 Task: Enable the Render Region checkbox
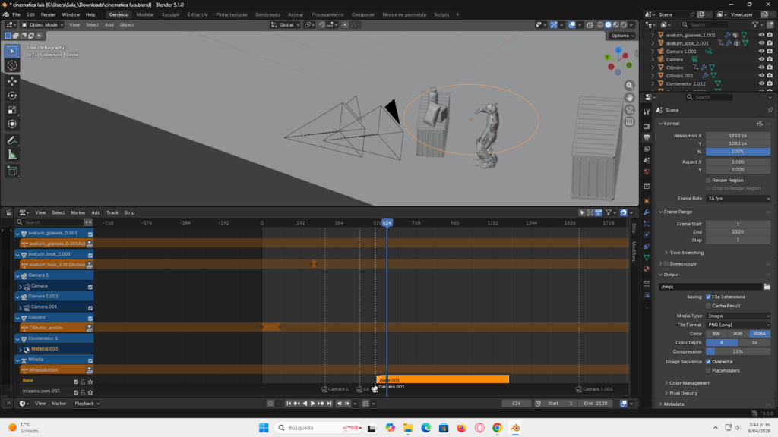pyautogui.click(x=707, y=180)
